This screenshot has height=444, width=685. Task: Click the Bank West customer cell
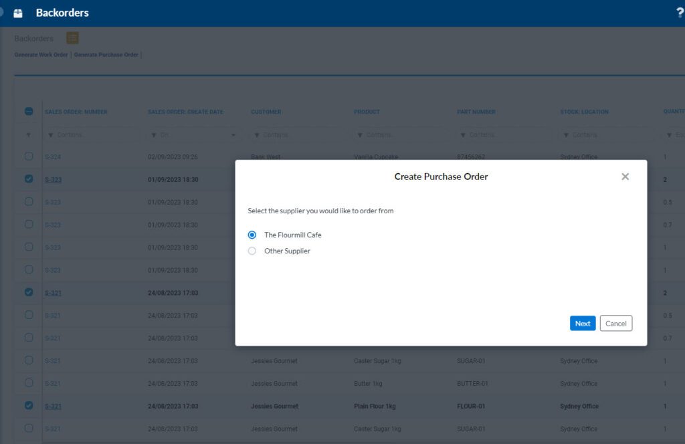(266, 156)
